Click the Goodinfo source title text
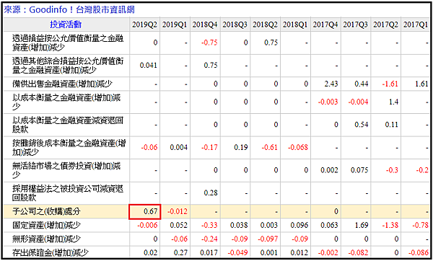433x261 pixels. (x=69, y=10)
